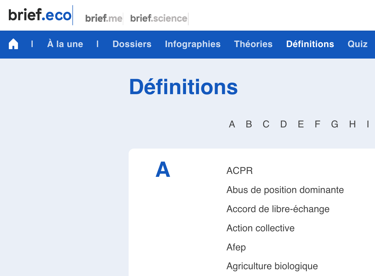Open Accord de libre-échange definition
Viewport: 375px width, 276px height.
[278, 209]
